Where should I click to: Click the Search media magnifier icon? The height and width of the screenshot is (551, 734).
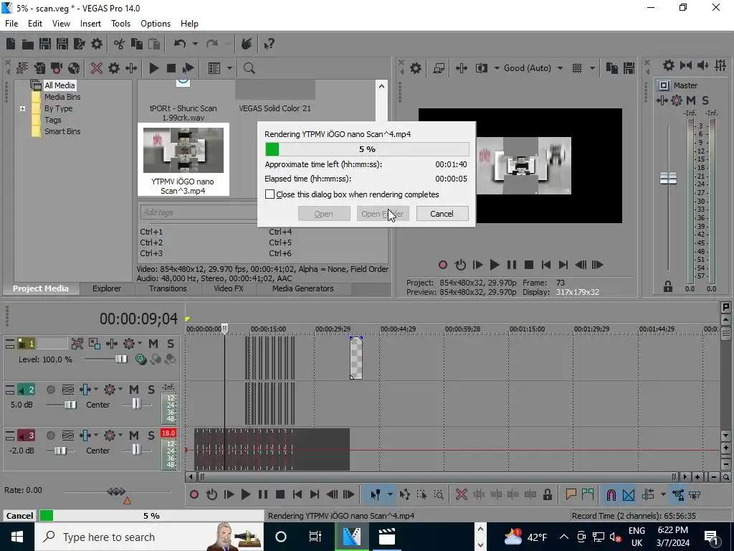click(x=249, y=68)
